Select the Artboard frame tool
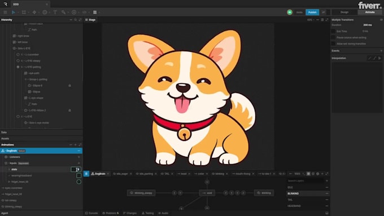Viewport: 384px width, 216px height. pyautogui.click(x=24, y=12)
